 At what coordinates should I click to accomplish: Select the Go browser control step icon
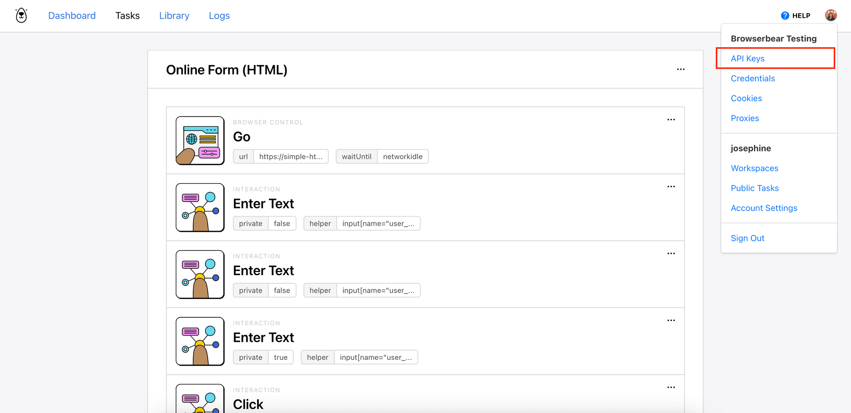(200, 140)
